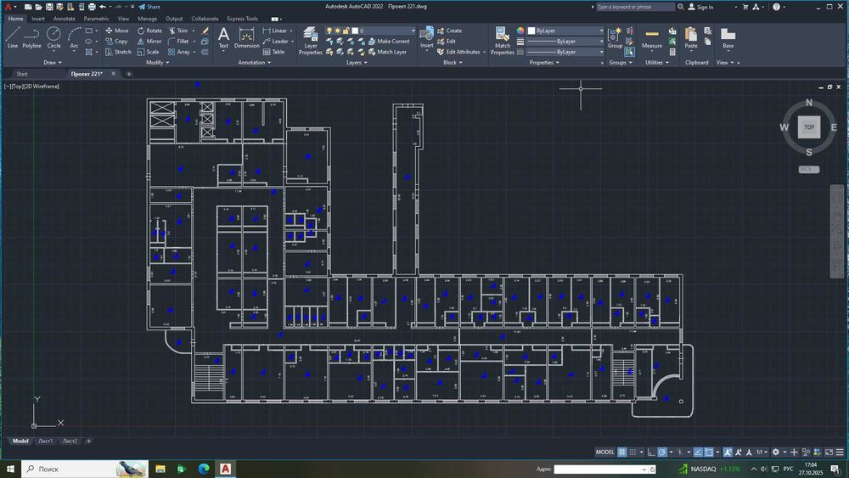Open the Лист1 layout tab
Image resolution: width=849 pixels, height=478 pixels.
tap(45, 441)
